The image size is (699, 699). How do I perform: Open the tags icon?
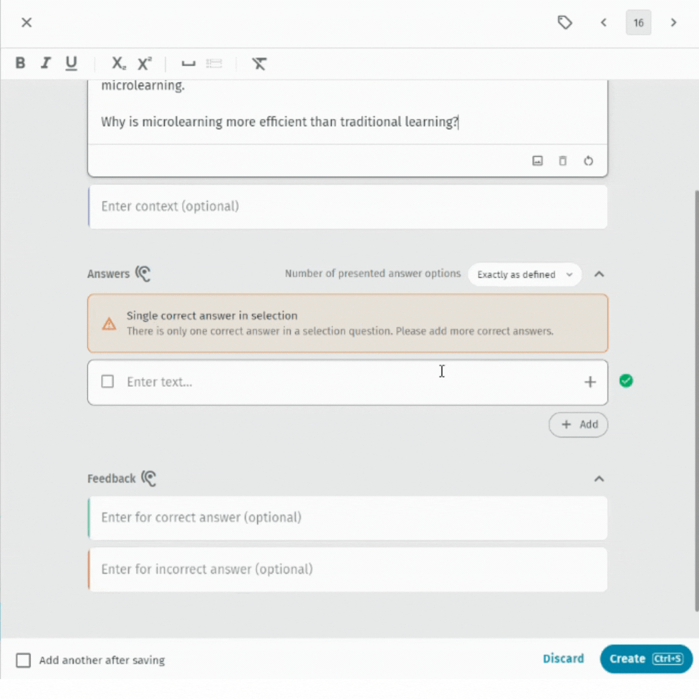pos(565,23)
